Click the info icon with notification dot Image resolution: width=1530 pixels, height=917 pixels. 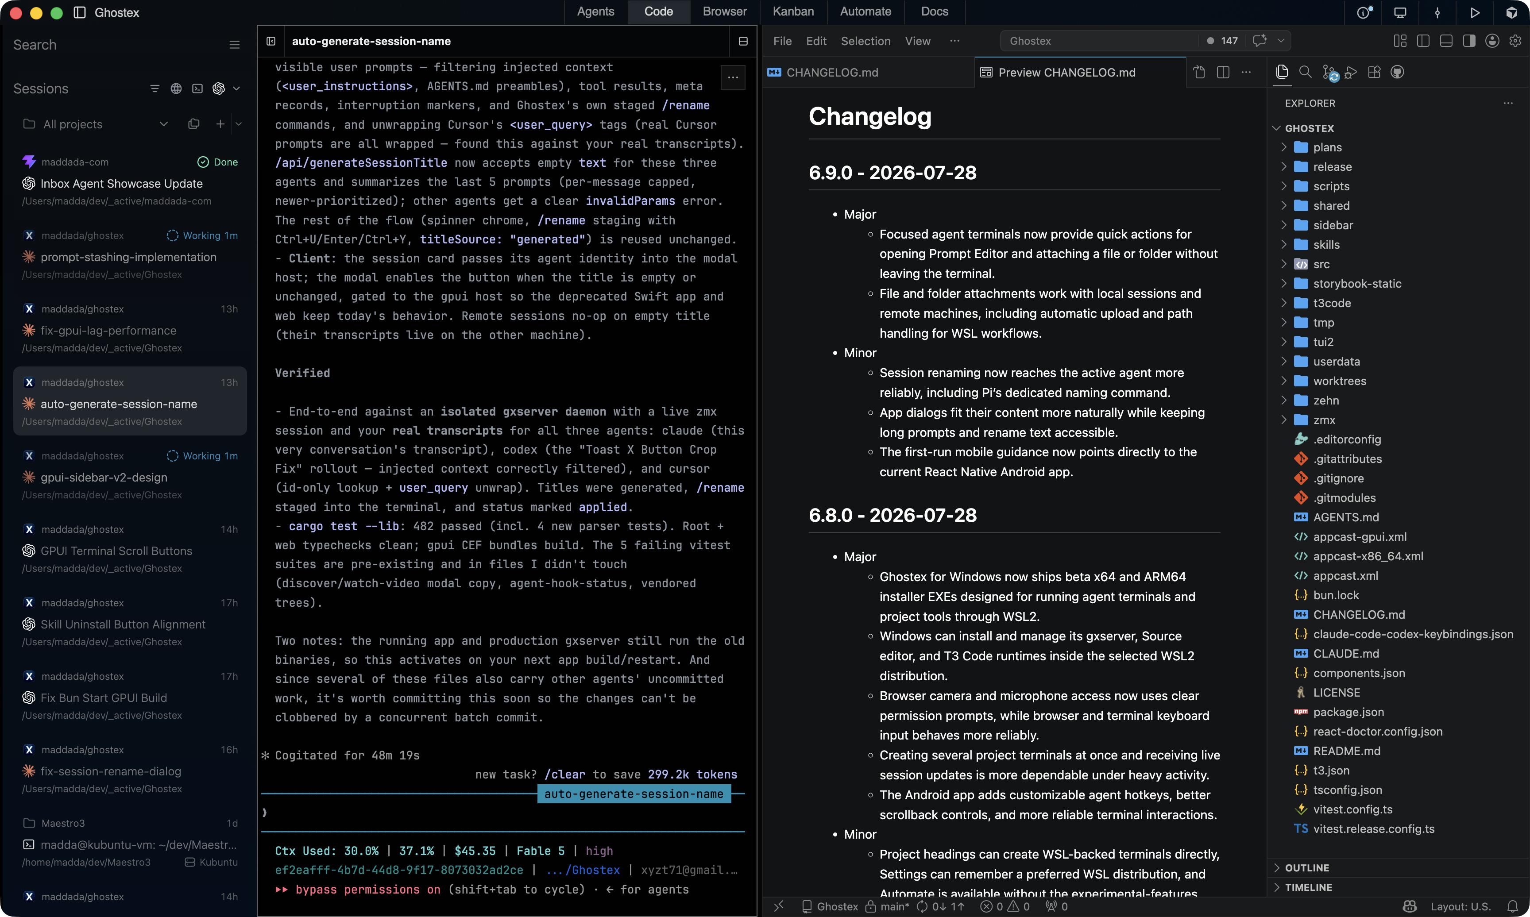coord(1364,12)
